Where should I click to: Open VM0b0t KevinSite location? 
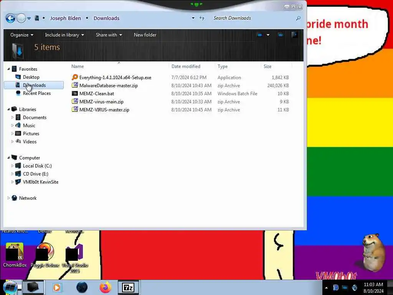click(41, 182)
